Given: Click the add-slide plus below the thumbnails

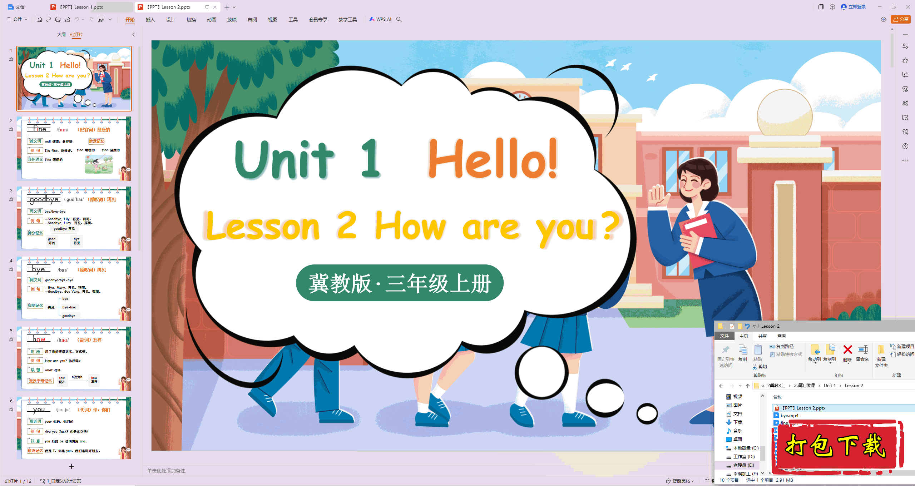Looking at the screenshot, I should 71,466.
